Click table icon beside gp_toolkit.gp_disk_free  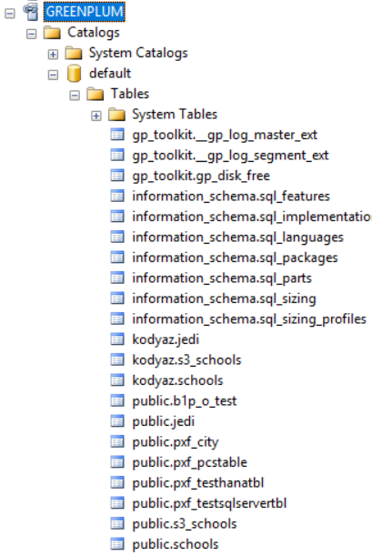[117, 176]
